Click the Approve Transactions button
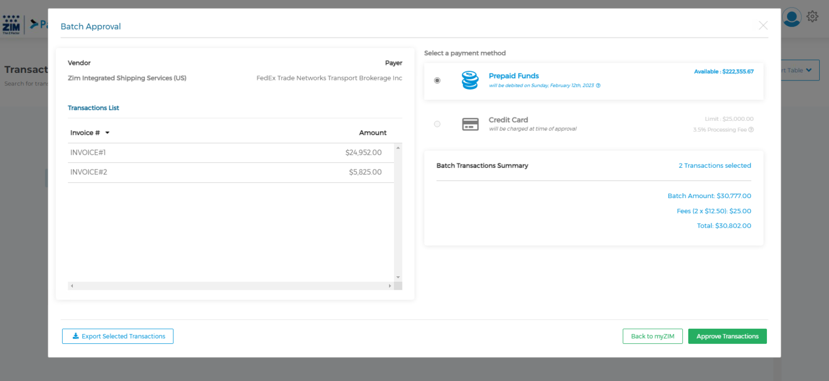Screen dimensions: 829x381 coord(727,336)
